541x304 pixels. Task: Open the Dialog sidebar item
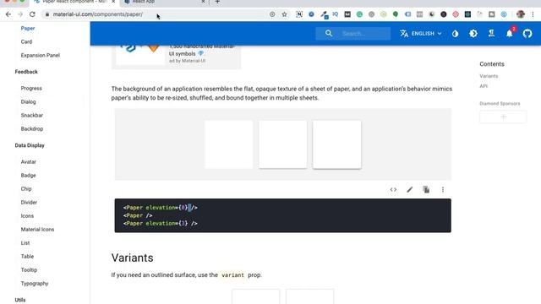point(28,101)
